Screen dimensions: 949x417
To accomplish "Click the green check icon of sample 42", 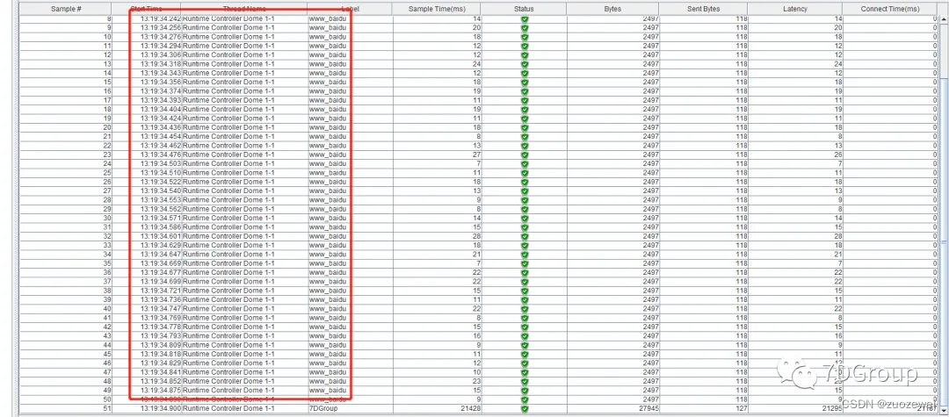I will click(x=524, y=327).
